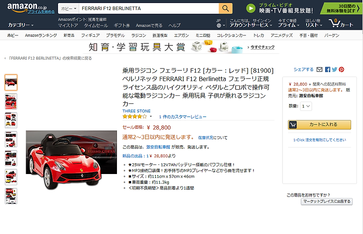Screen dimensions: 363x234
Task: Select the ラジコン tab
Action: [x=139, y=35]
